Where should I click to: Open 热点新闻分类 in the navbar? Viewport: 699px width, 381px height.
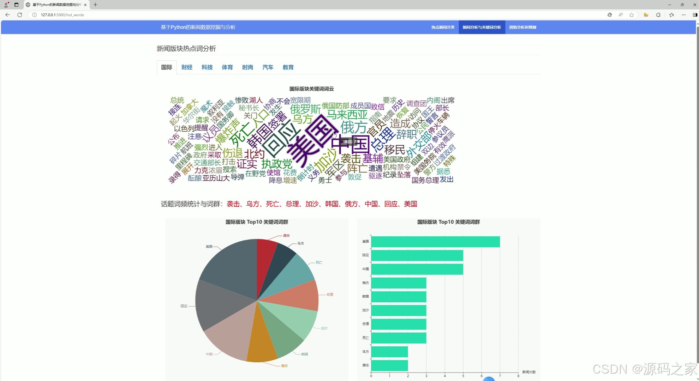pos(443,27)
